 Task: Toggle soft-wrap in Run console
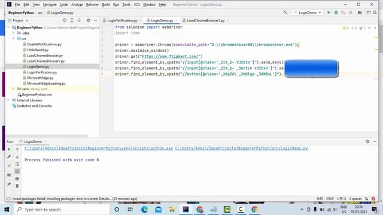click(17, 164)
